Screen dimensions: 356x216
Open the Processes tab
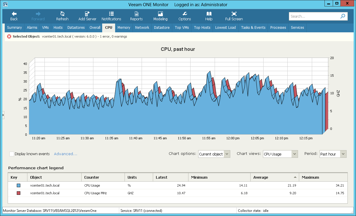[x=278, y=28]
